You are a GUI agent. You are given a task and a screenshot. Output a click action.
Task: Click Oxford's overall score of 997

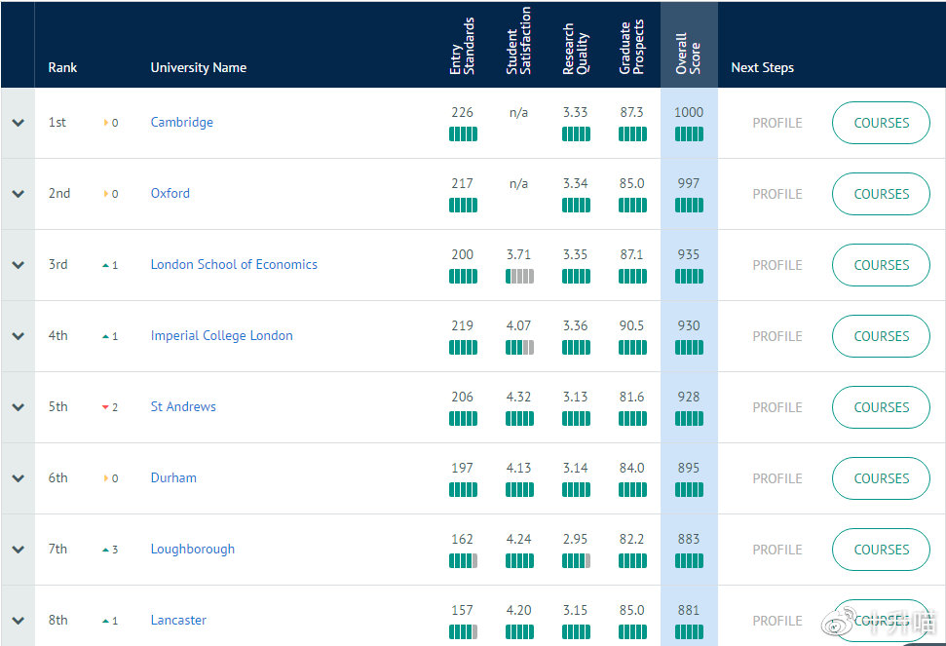coord(689,184)
